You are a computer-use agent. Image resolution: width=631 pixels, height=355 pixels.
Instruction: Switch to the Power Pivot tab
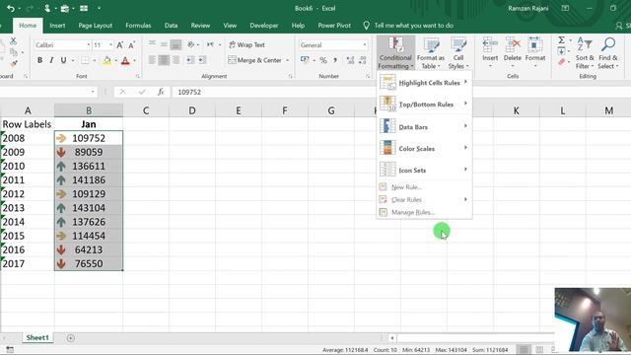(334, 26)
